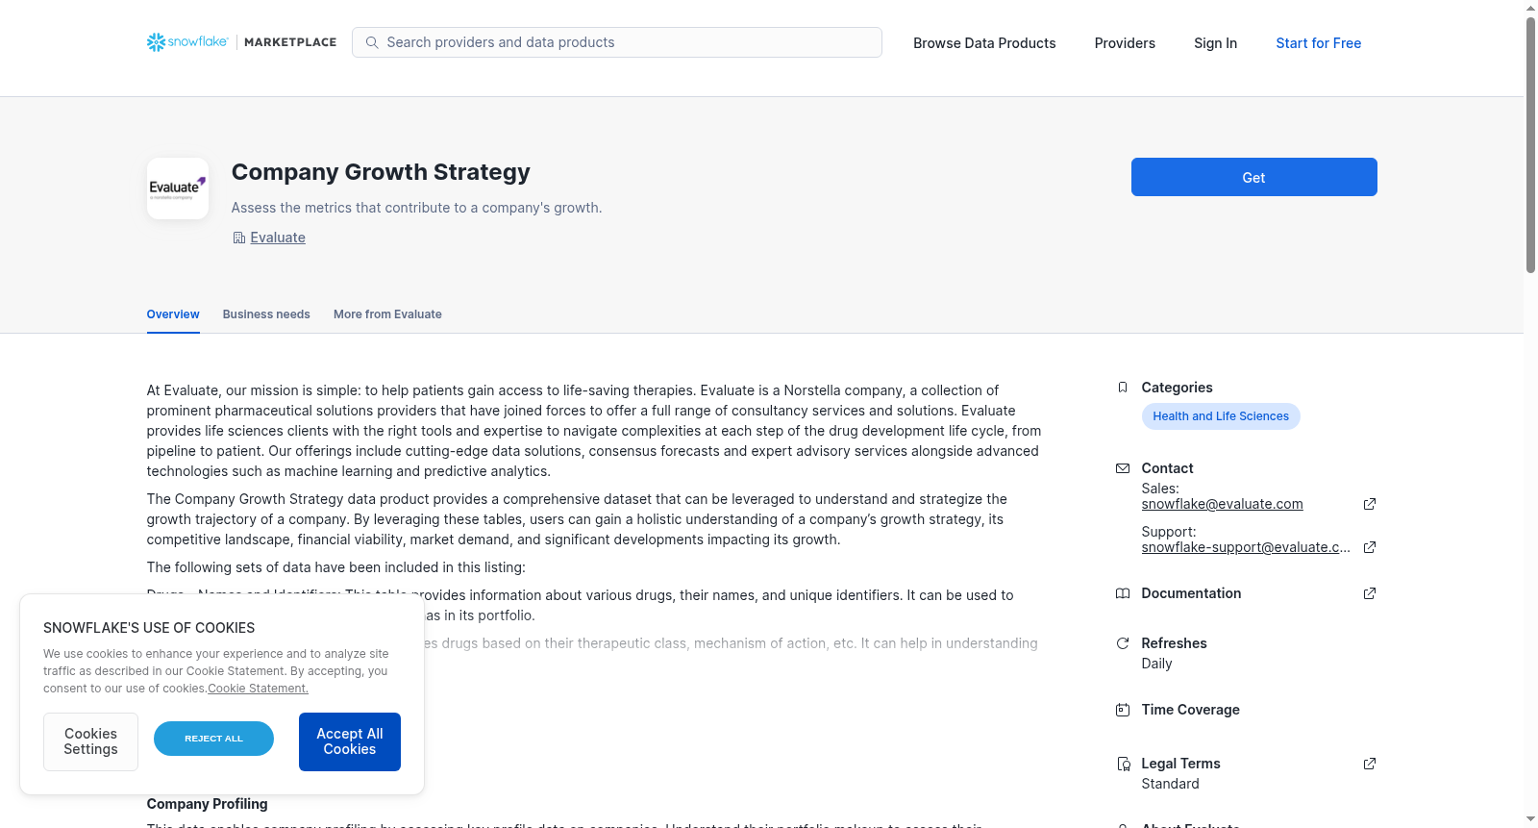Viewport: 1538px width, 828px height.
Task: Click the "Assess the metrics" subtitle text
Action: [416, 208]
